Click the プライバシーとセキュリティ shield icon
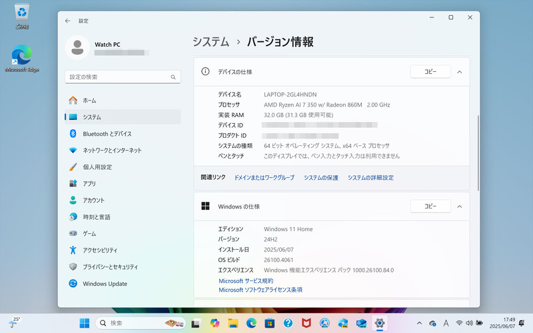 point(73,267)
